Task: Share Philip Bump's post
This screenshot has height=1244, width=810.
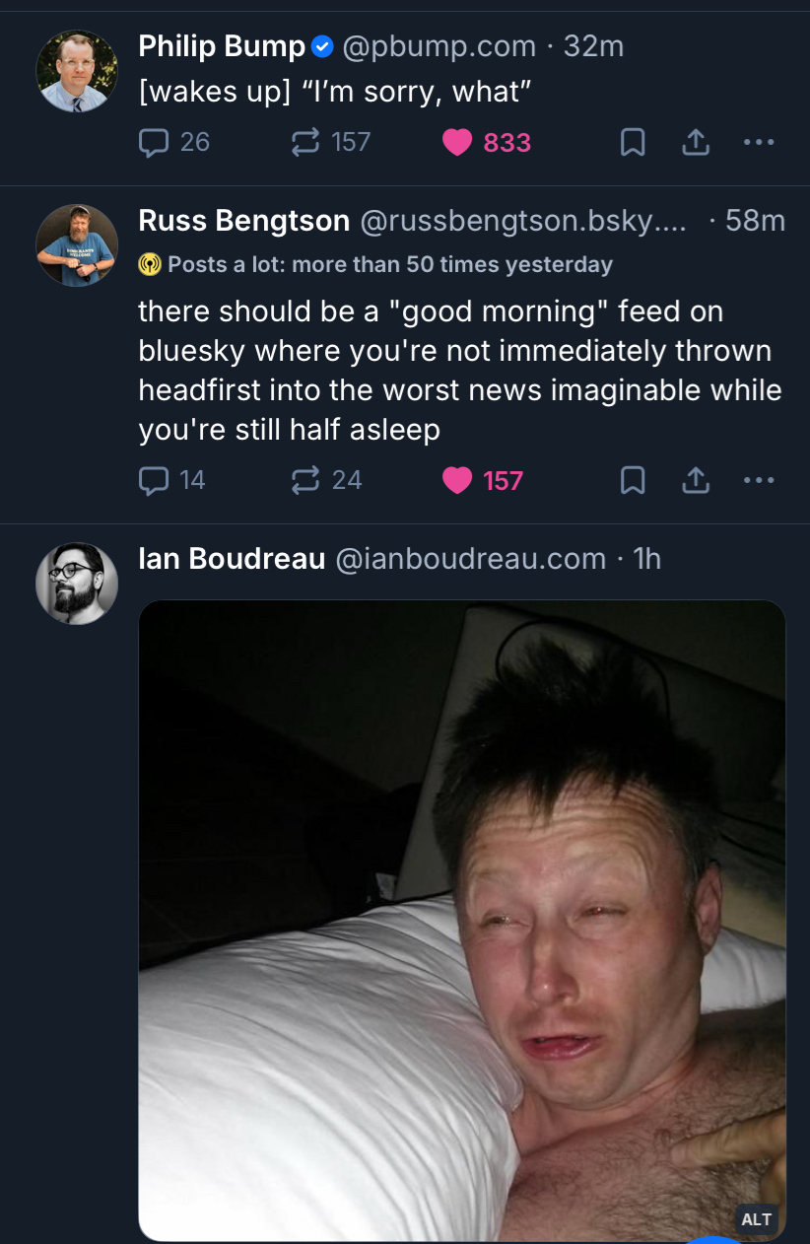Action: 696,143
